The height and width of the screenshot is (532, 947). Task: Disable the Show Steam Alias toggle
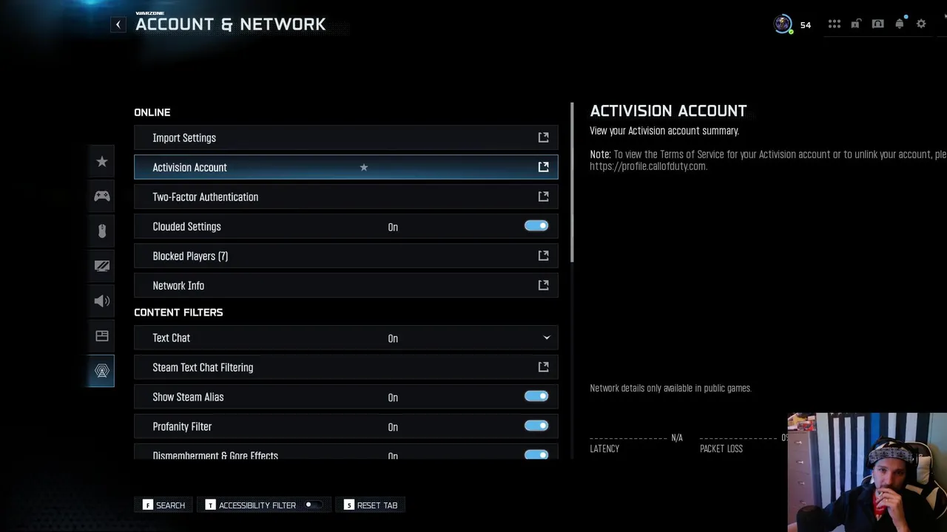click(536, 397)
